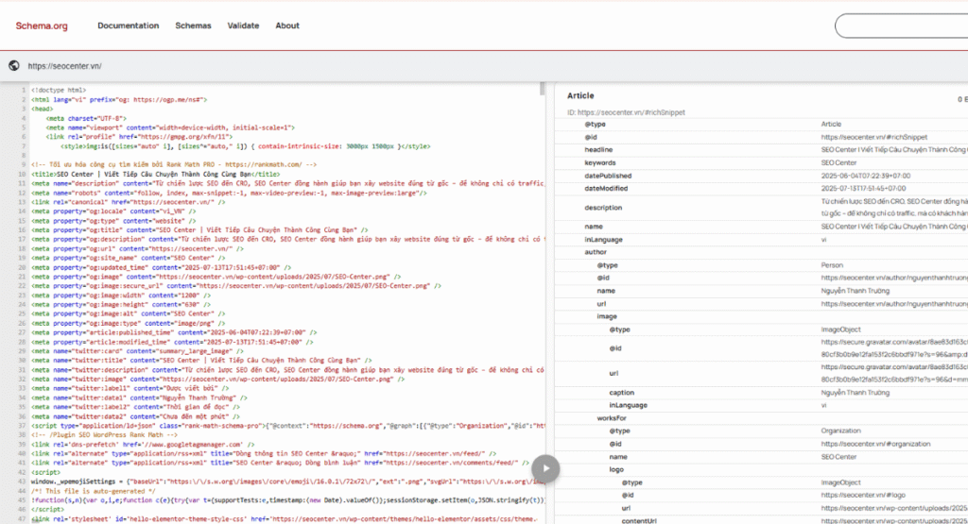Select the Article result heading
Viewport: 968px width, 524px height.
click(580, 96)
